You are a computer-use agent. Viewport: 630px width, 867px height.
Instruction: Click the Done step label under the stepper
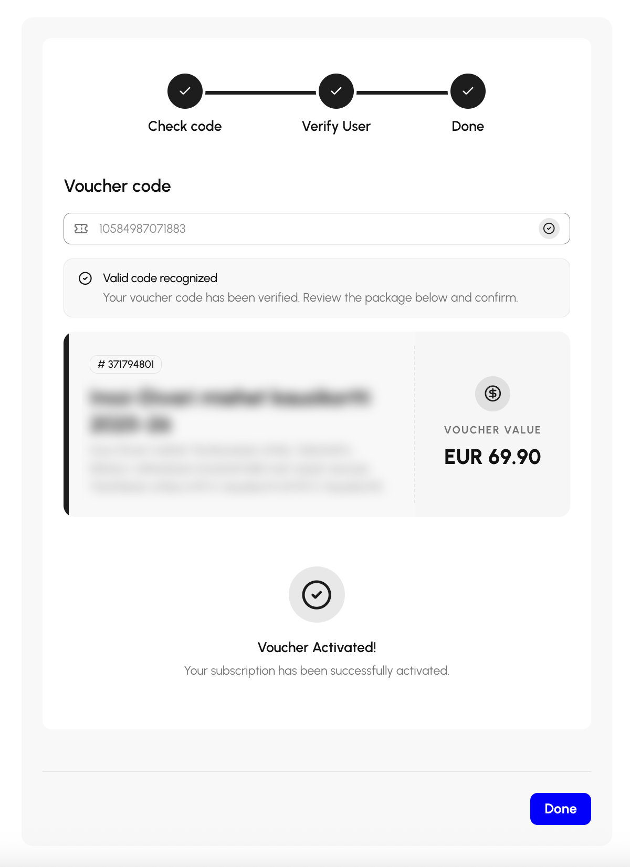(x=468, y=126)
